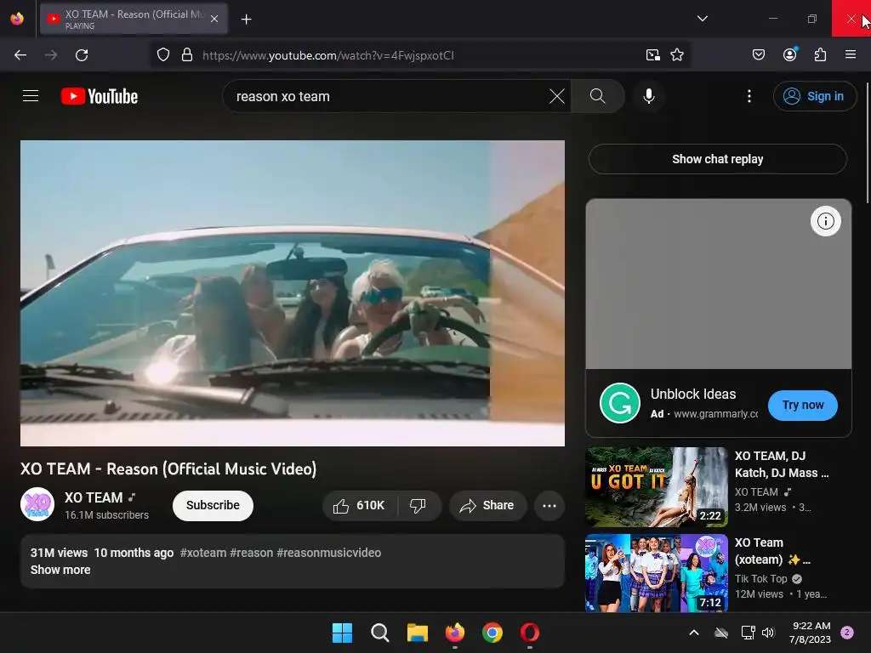Screen dimensions: 871x653
Task: Click Try now on Grammarly ad
Action: point(802,406)
